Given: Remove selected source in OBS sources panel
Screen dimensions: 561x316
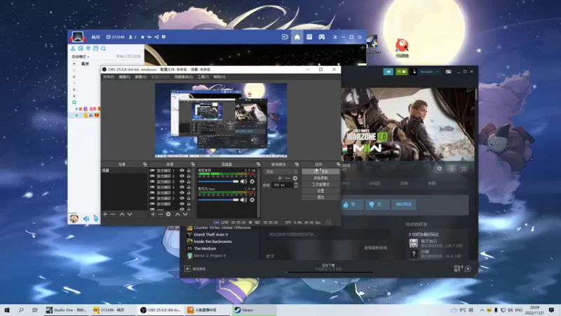Looking at the screenshot, I should [161, 214].
